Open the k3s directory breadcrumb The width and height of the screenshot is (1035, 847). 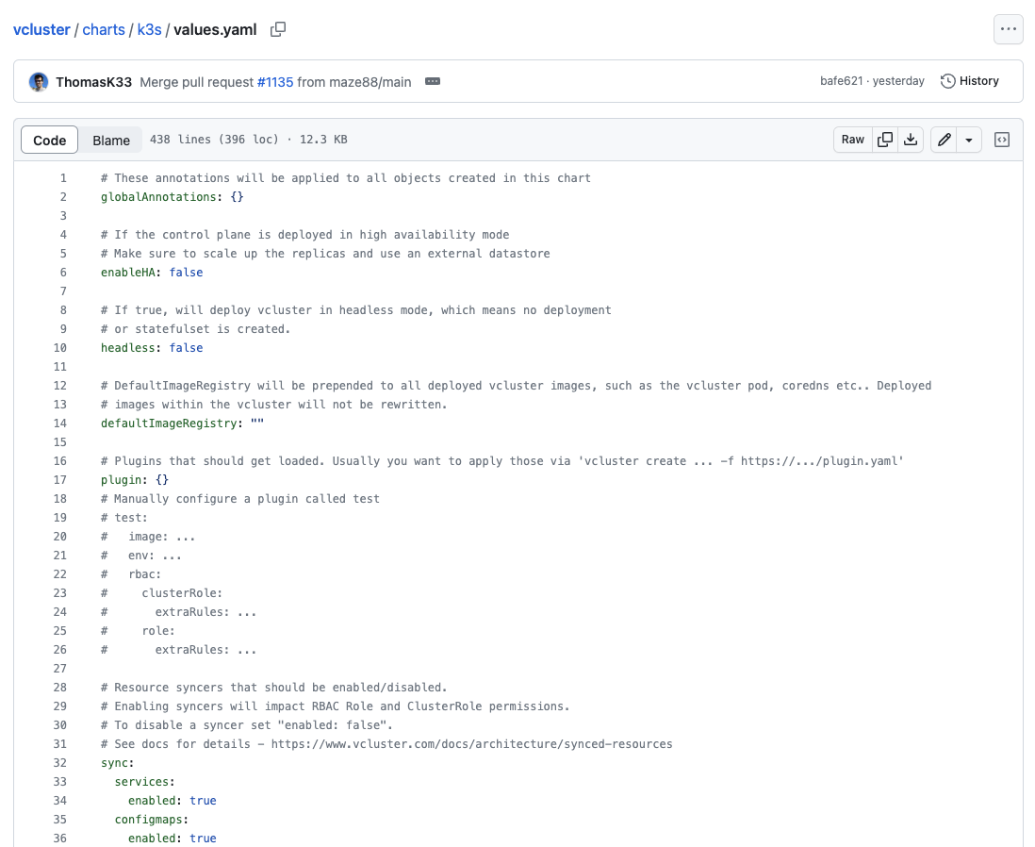click(x=150, y=29)
